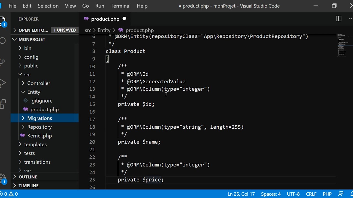
Task: Click the EXPLORER panel title
Action: coord(28,19)
